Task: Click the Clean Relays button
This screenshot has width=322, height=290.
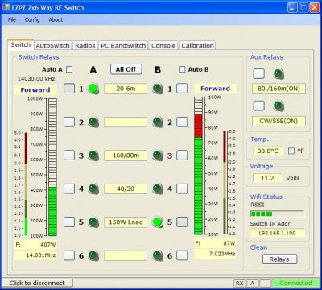Action: click(x=279, y=259)
